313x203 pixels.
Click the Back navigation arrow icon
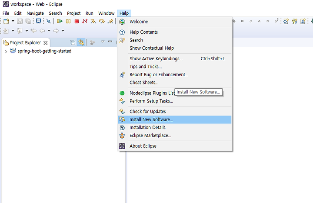(x=42, y=31)
